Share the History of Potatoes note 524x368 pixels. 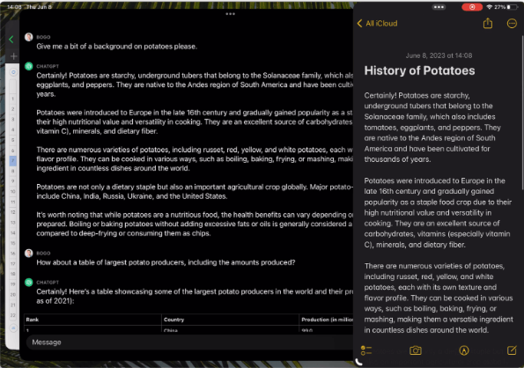tap(488, 23)
